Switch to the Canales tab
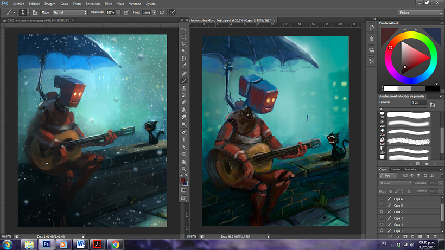This screenshot has width=445, height=250. 395,169
